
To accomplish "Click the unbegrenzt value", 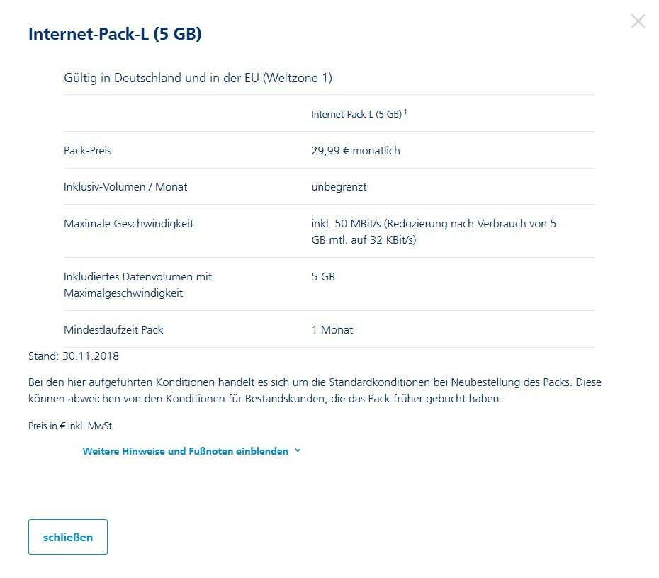I will 339,187.
